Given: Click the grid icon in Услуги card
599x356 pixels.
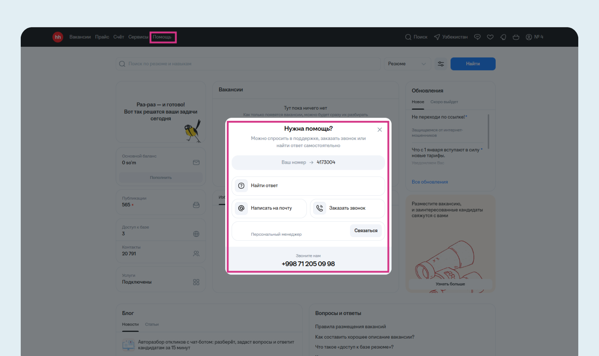Looking at the screenshot, I should tap(196, 282).
